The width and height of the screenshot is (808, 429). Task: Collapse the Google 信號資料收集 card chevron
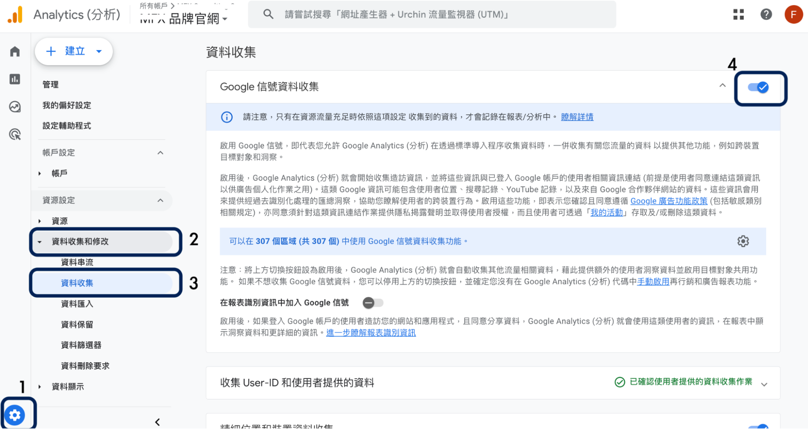722,86
